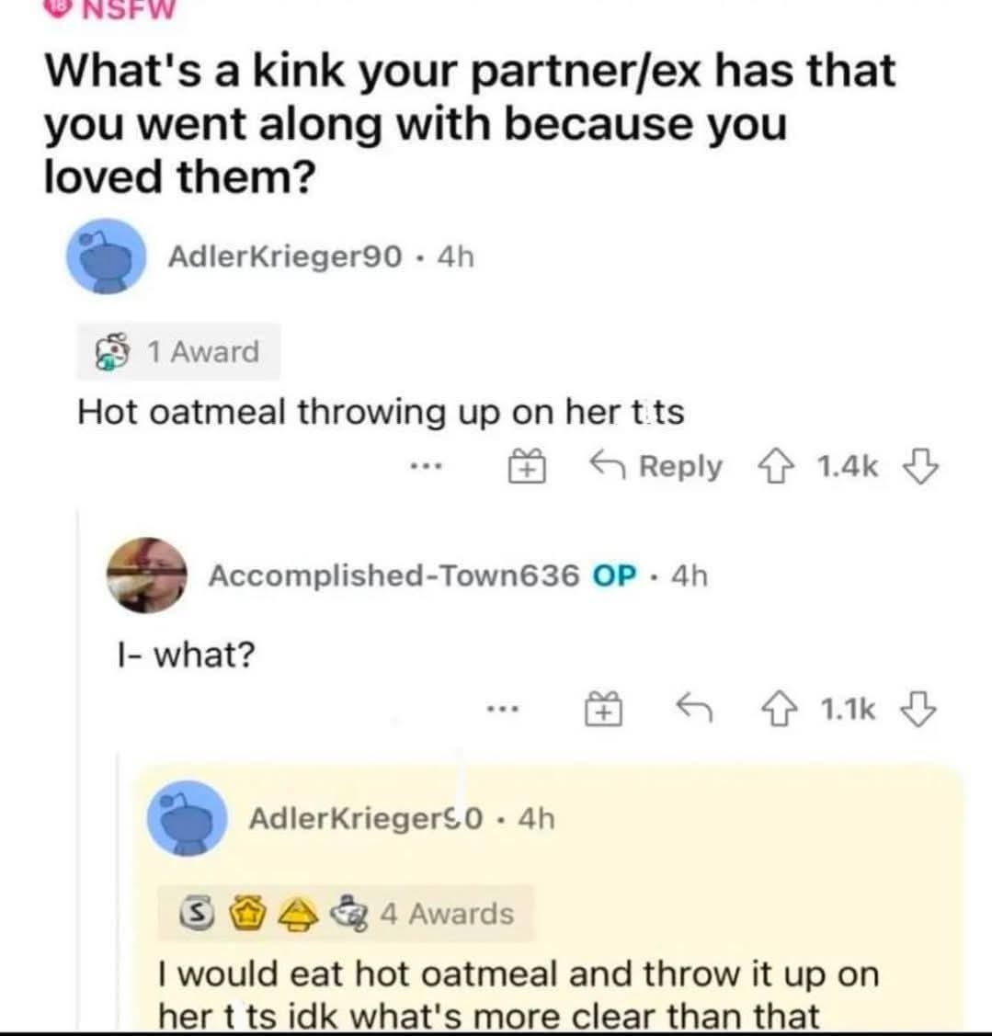Give an award to the top comment
992x1036 pixels.
pyautogui.click(x=523, y=469)
